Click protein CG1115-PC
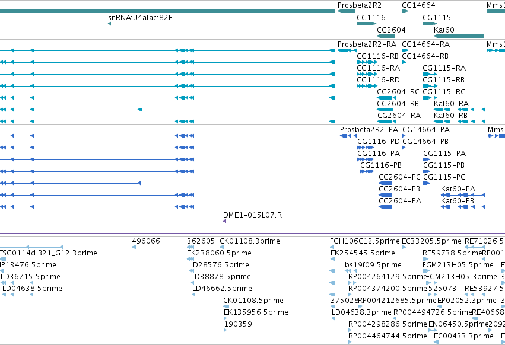Viewport: 505px width, 345px height. [x=444, y=177]
